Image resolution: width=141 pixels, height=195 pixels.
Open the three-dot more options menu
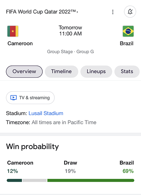(x=113, y=12)
